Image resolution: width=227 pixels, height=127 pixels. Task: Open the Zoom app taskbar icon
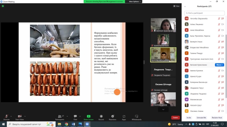[87, 124]
